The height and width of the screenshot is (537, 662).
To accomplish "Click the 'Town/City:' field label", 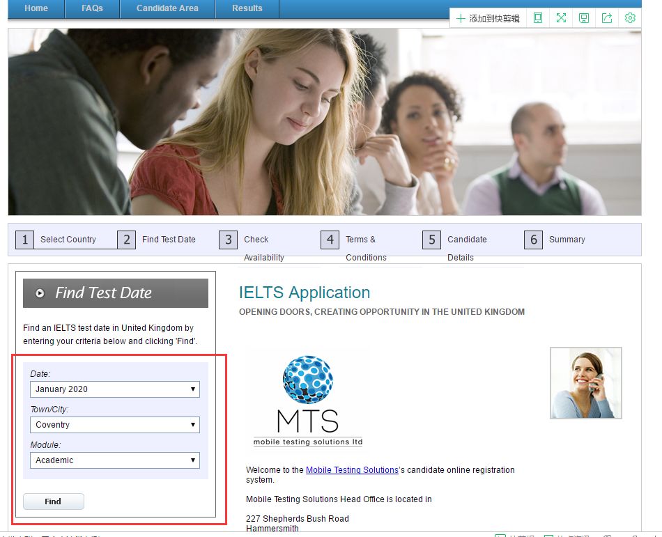I will click(49, 409).
